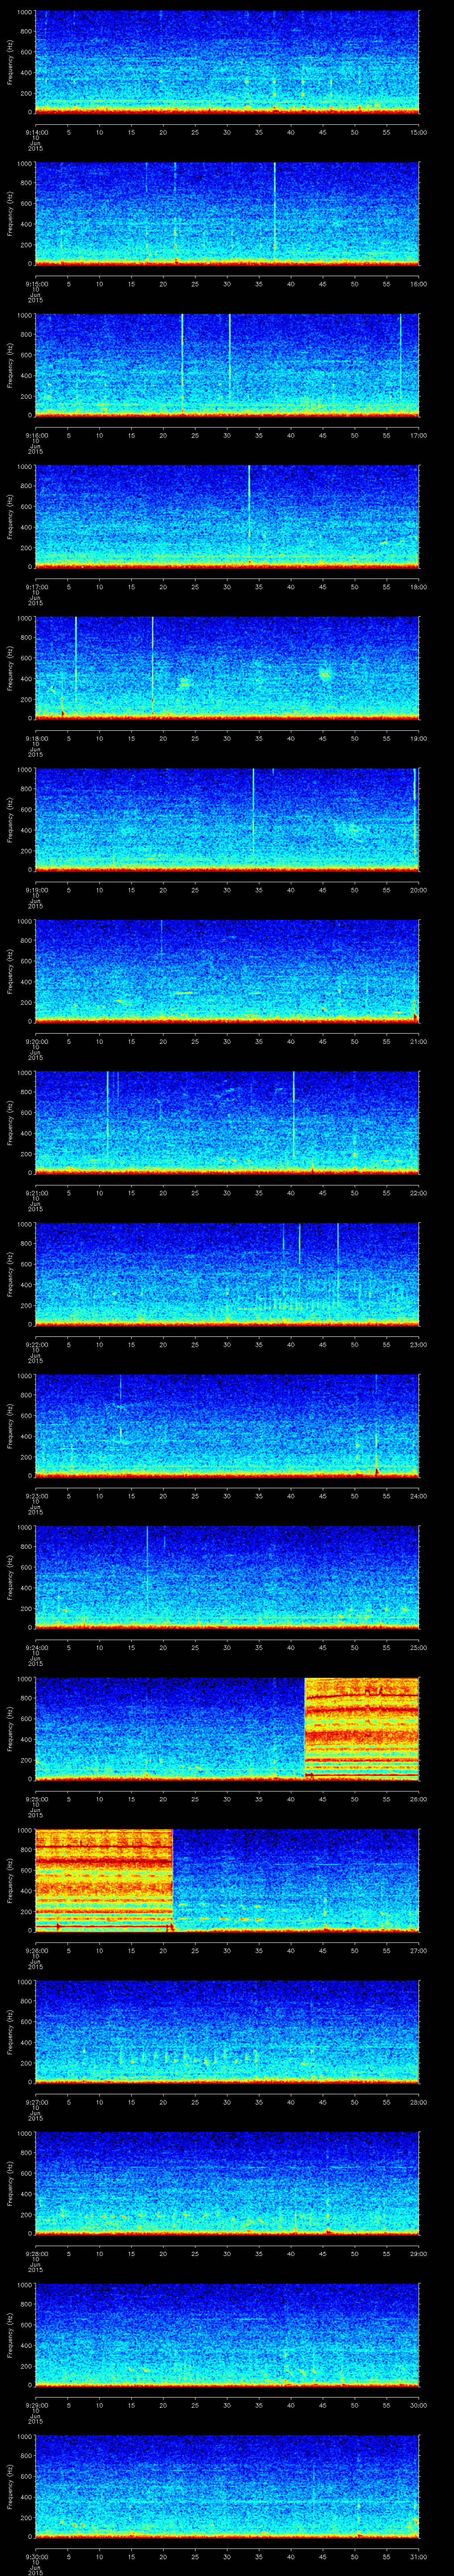454x2576 pixels.
Task: Click the '9:16:00' start time label
Action: [x=36, y=435]
